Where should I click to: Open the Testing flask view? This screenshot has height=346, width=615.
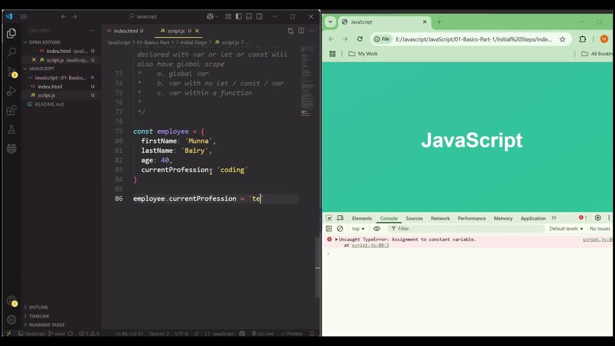point(12,130)
